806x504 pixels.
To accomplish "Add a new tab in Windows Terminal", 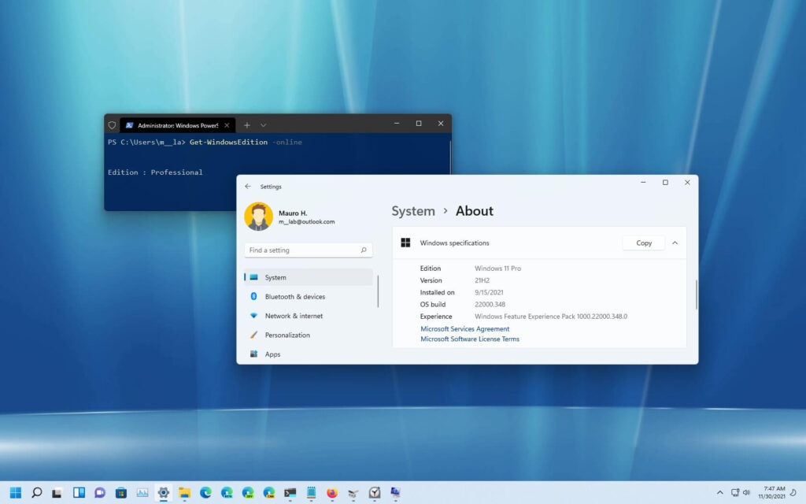I will coord(246,125).
